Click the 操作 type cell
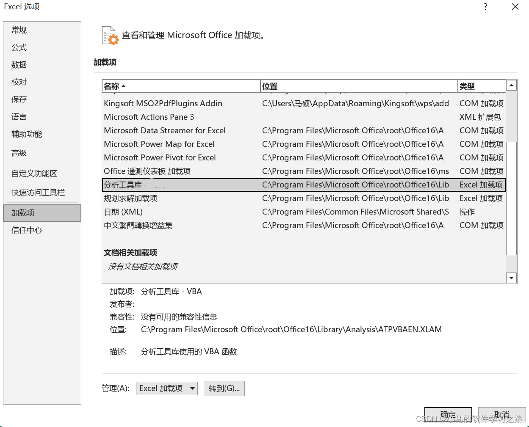The image size is (529, 427). click(467, 212)
